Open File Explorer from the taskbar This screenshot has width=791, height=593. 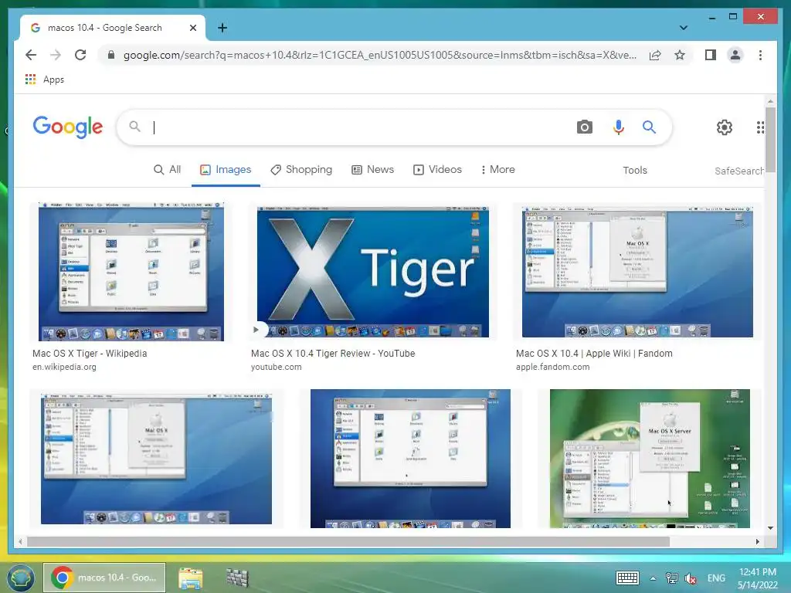pos(191,578)
